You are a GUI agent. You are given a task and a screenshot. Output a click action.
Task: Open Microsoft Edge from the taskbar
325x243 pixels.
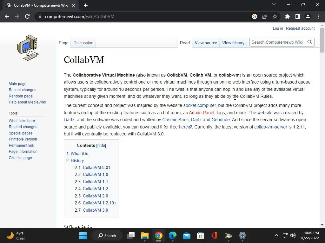172,235
